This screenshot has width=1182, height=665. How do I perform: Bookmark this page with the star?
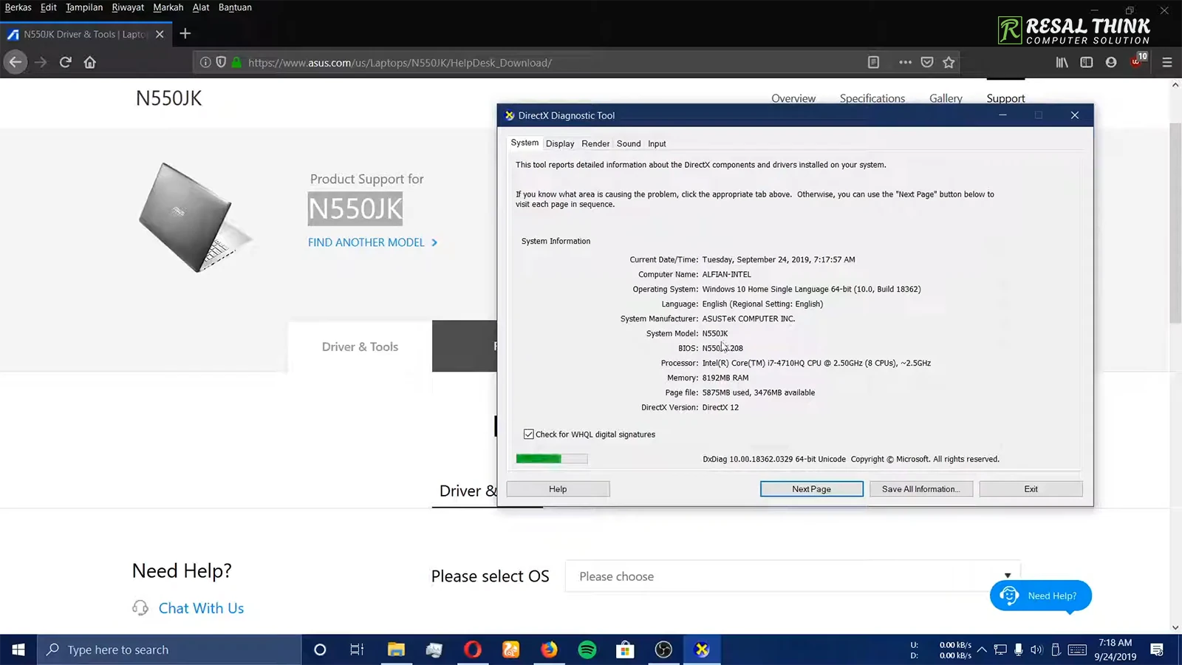[949, 62]
